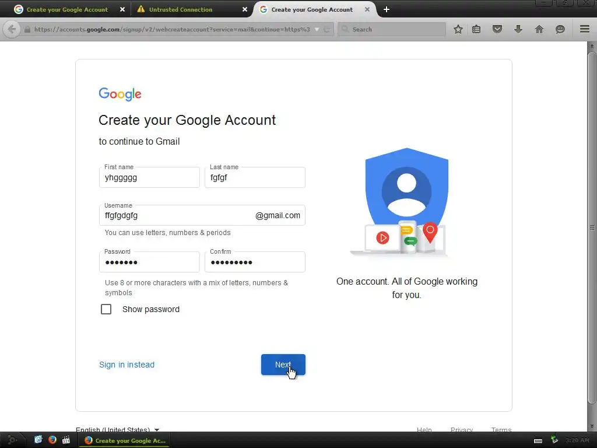Click the vertical scrollbar thumb
The width and height of the screenshot is (597, 448).
click(x=592, y=228)
